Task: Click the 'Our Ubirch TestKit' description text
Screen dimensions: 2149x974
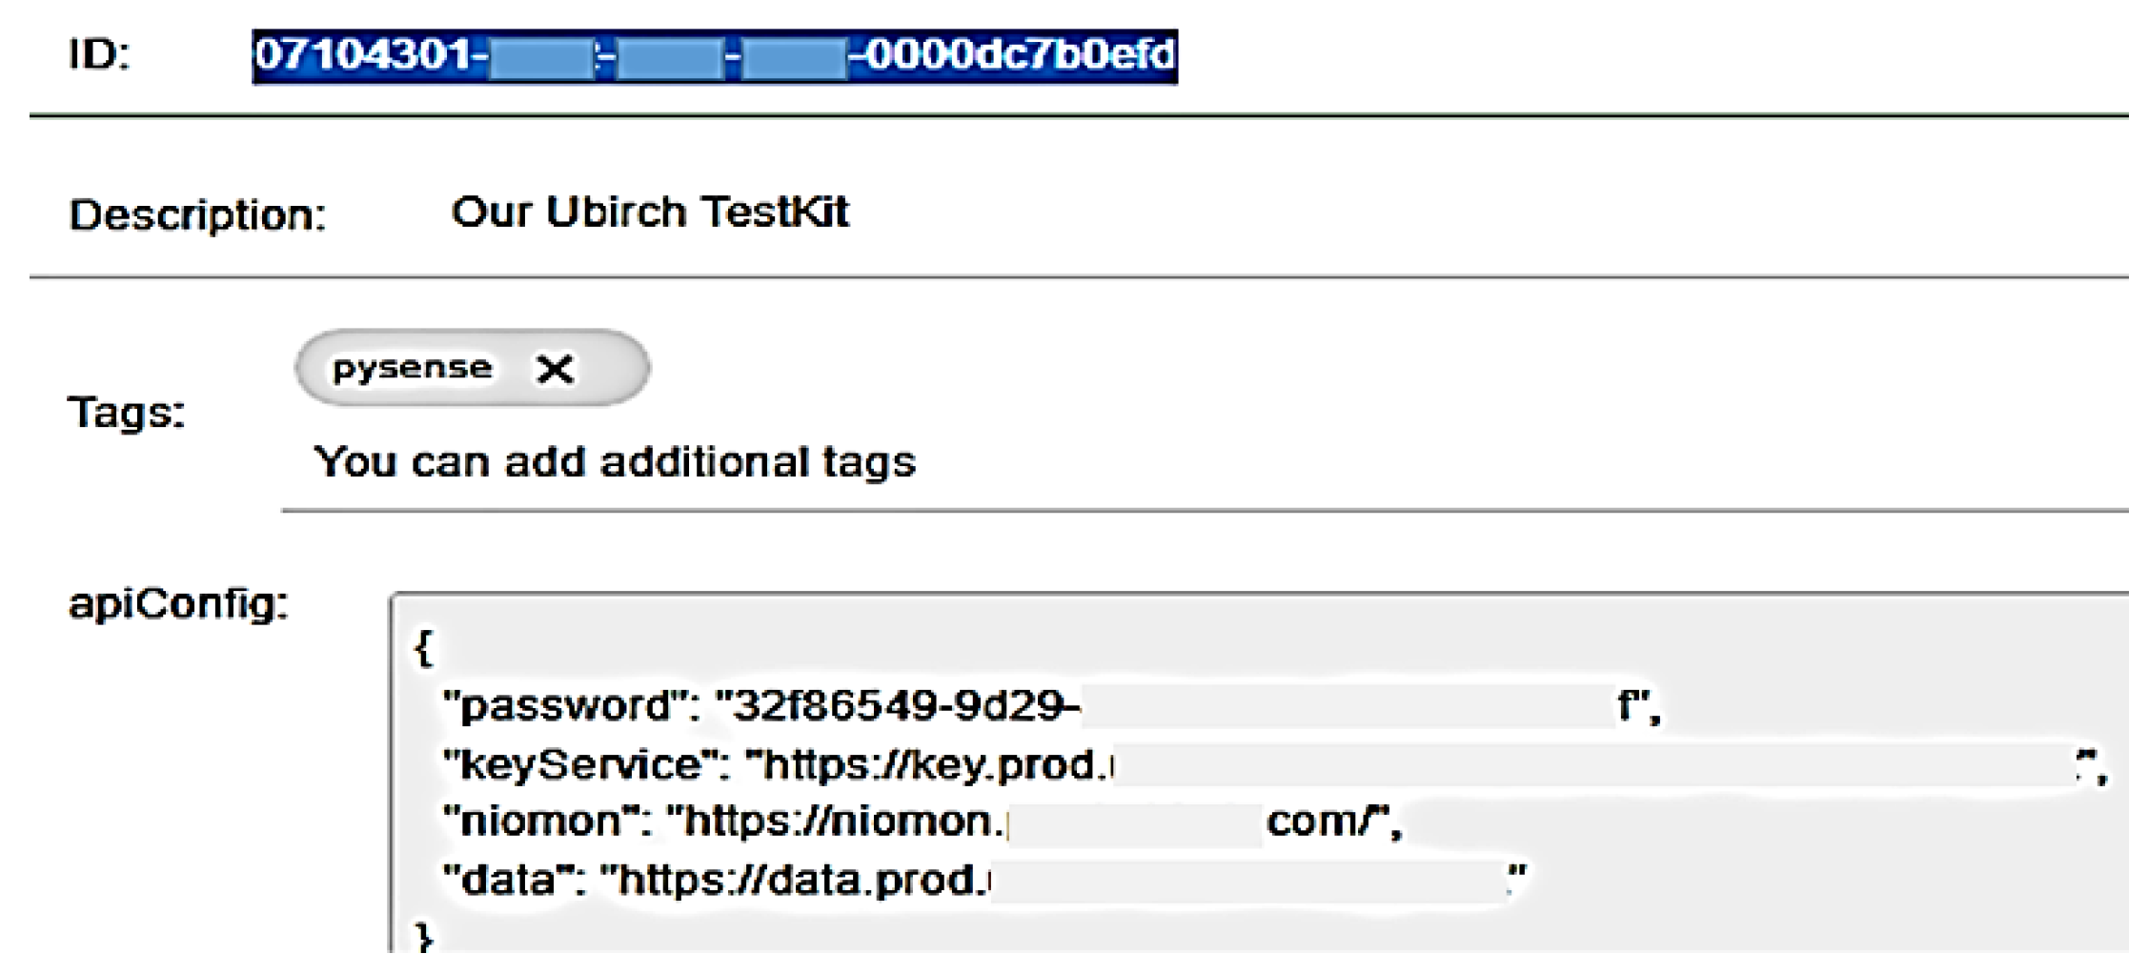Action: (649, 212)
